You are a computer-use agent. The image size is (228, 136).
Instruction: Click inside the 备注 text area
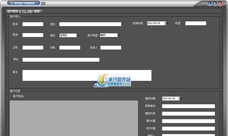(87, 75)
